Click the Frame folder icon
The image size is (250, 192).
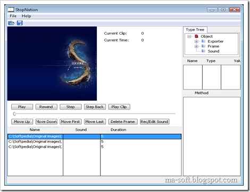click(x=204, y=46)
